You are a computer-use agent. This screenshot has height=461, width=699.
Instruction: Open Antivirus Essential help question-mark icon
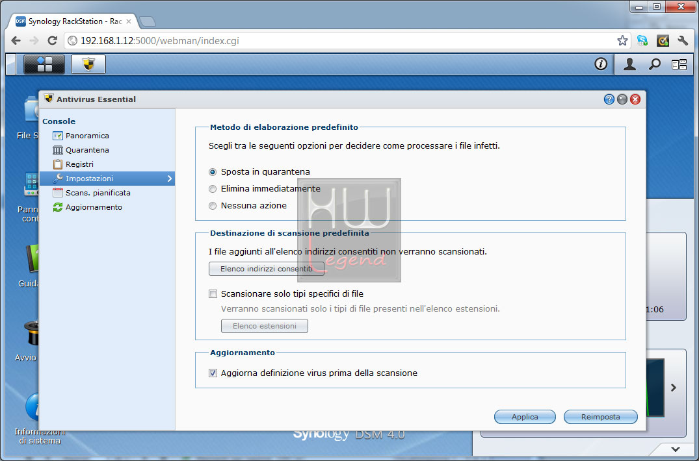pyautogui.click(x=609, y=99)
